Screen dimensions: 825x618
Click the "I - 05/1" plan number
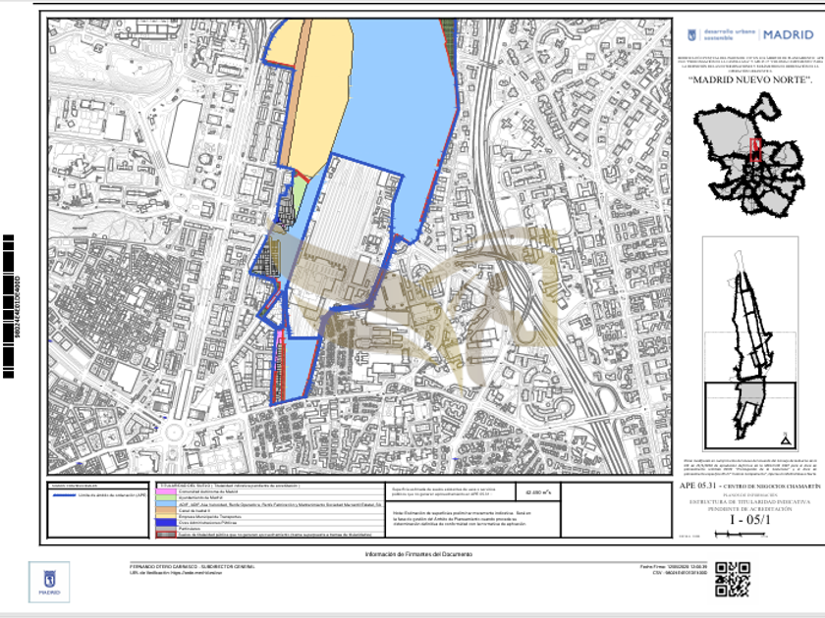pos(749,520)
